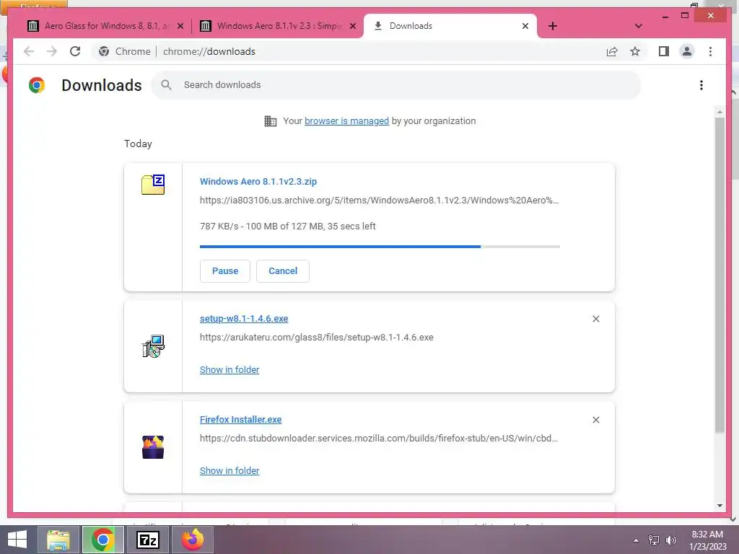This screenshot has height=554, width=739.
Task: Click the share page icon in address bar
Action: tap(612, 51)
